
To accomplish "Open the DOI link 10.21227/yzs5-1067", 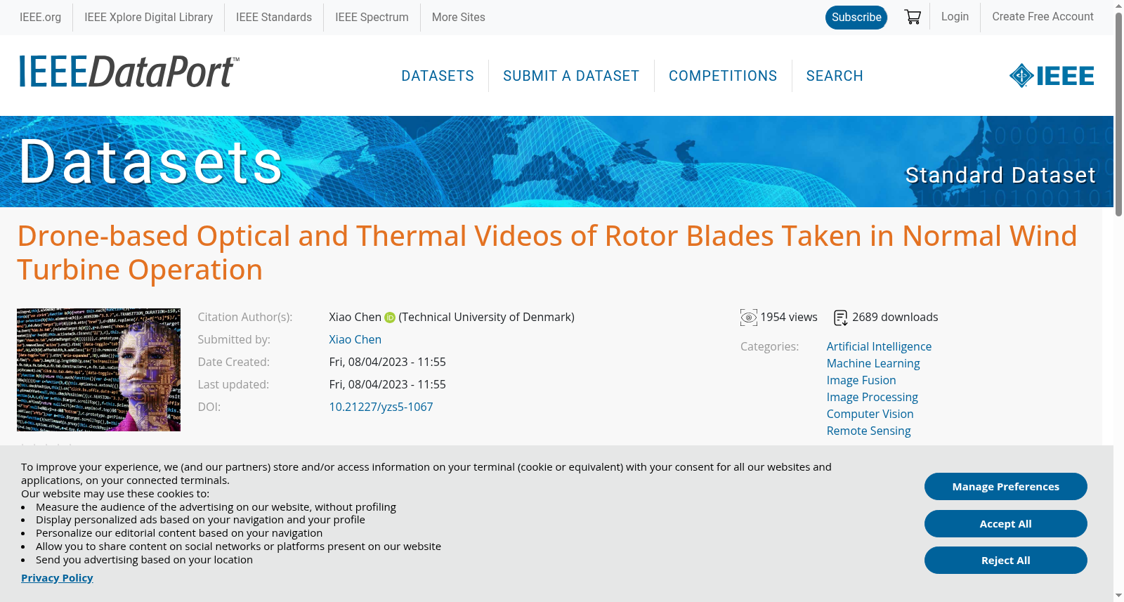I will [381, 407].
